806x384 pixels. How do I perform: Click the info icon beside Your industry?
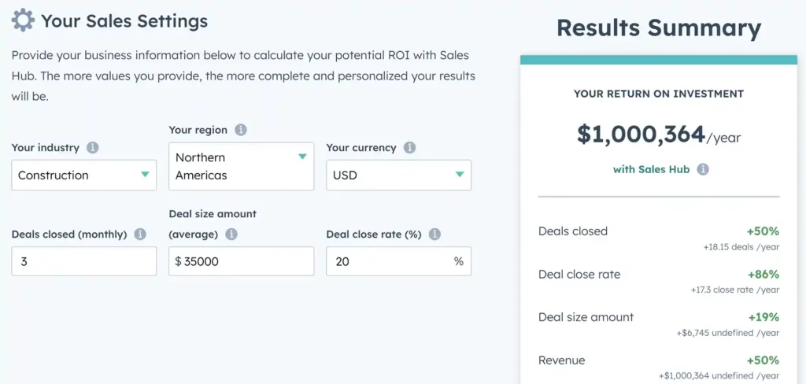point(93,148)
